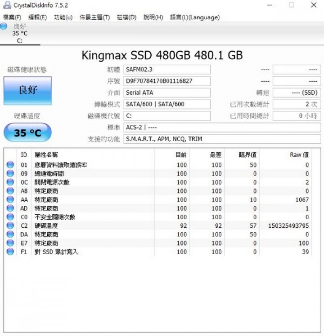Click the 目前 column header
This screenshot has width=324, height=336.
[x=172, y=155]
